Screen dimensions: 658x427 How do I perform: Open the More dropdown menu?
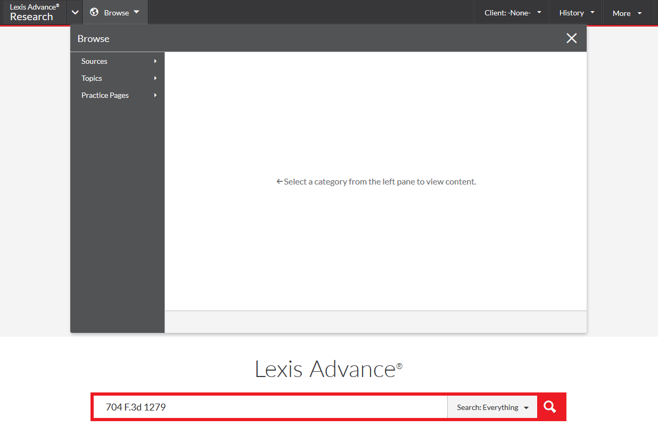[627, 13]
